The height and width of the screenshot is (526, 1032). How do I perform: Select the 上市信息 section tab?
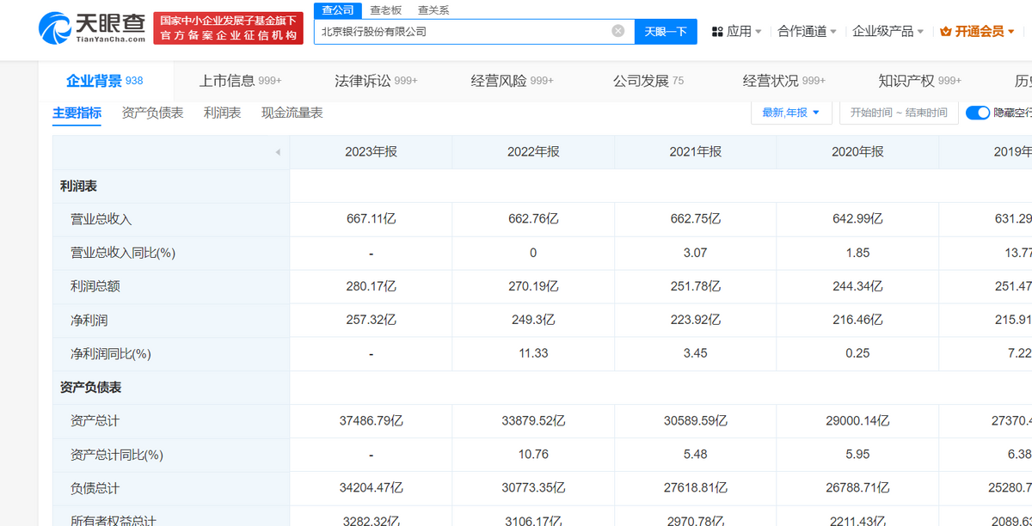point(240,81)
